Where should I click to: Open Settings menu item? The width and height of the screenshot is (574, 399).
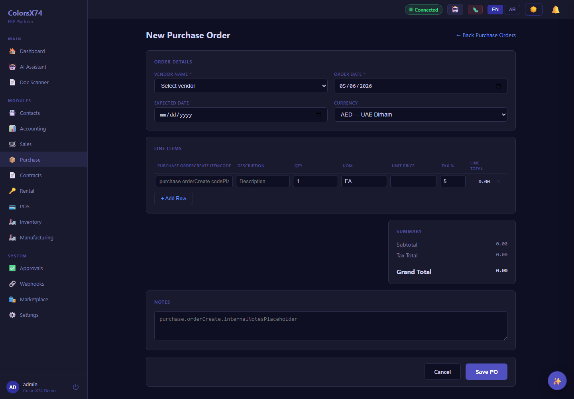tap(43, 315)
